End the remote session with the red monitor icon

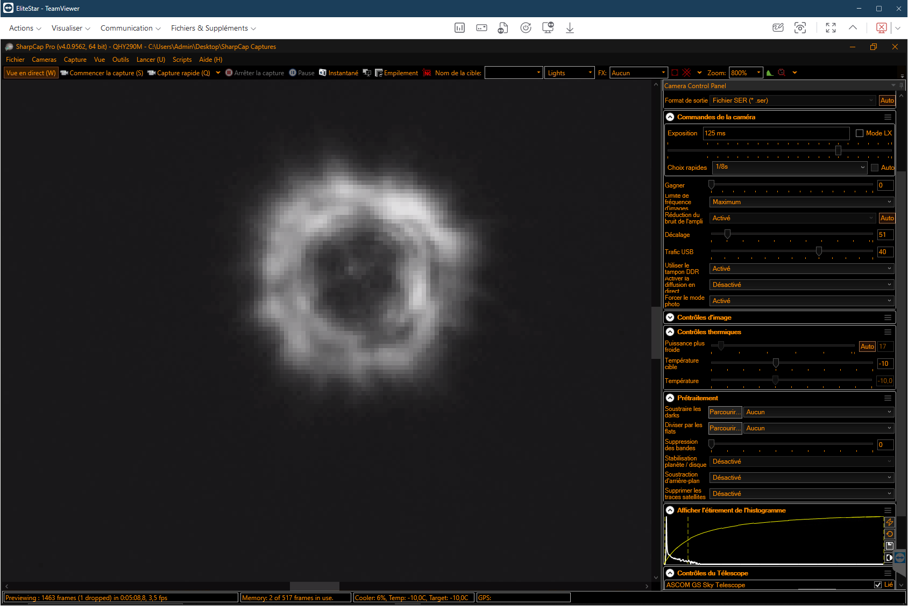click(x=882, y=28)
